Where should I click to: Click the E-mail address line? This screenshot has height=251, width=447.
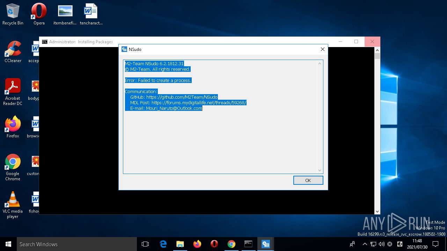[166, 108]
